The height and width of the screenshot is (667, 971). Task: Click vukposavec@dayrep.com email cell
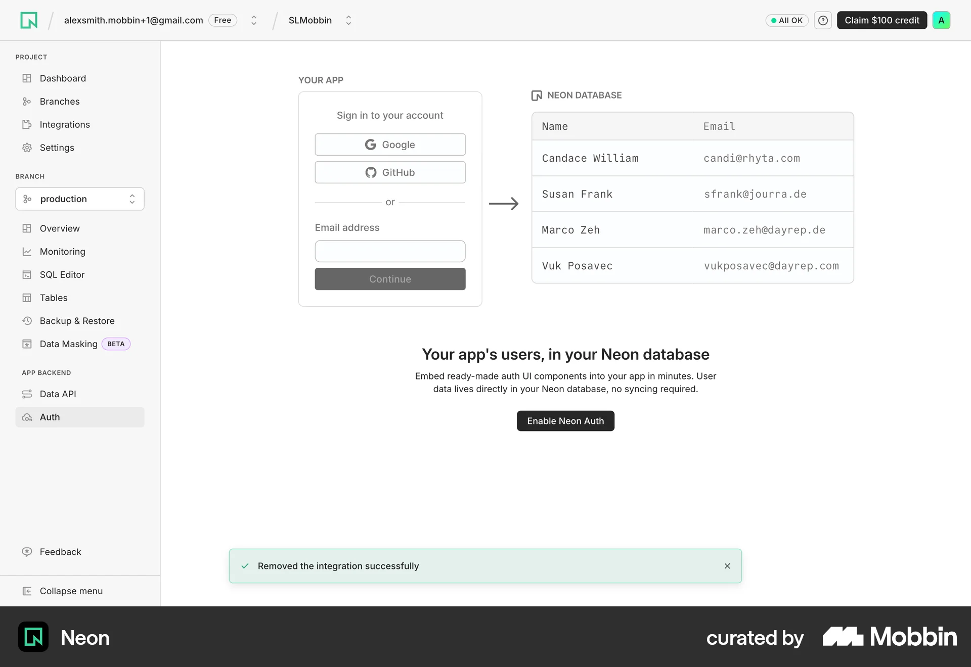771,266
